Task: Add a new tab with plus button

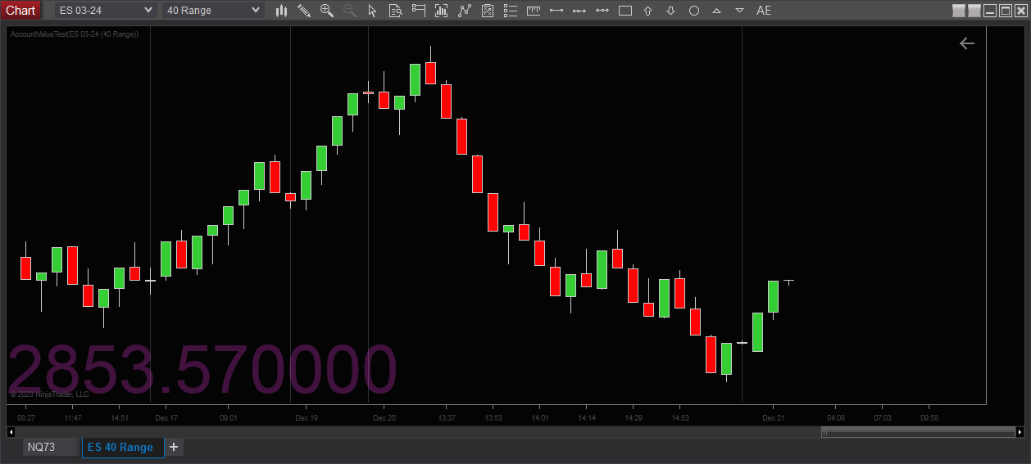Action: pos(174,447)
